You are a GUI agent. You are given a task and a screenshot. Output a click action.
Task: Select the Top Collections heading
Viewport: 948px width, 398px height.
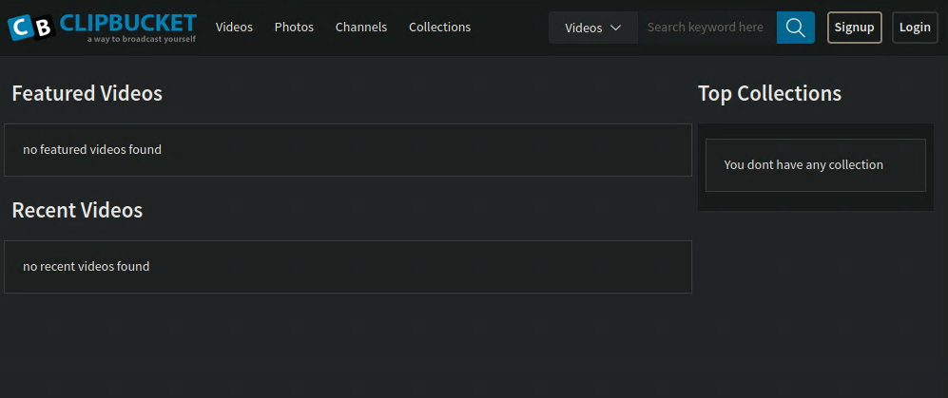tap(769, 93)
